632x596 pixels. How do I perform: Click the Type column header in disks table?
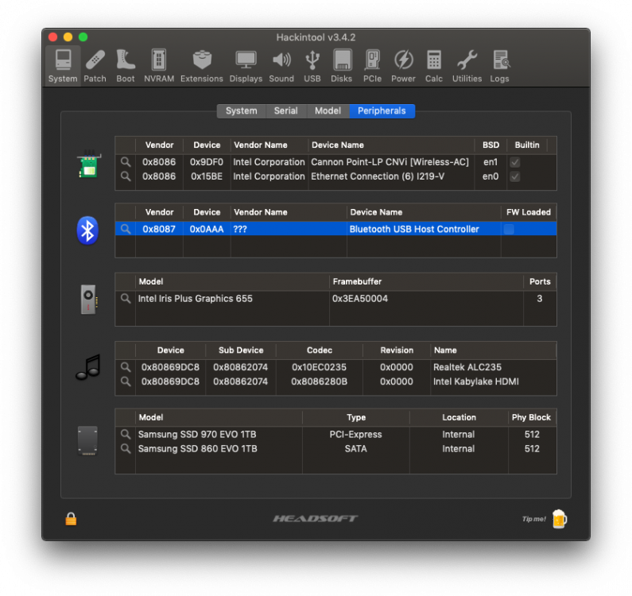356,417
